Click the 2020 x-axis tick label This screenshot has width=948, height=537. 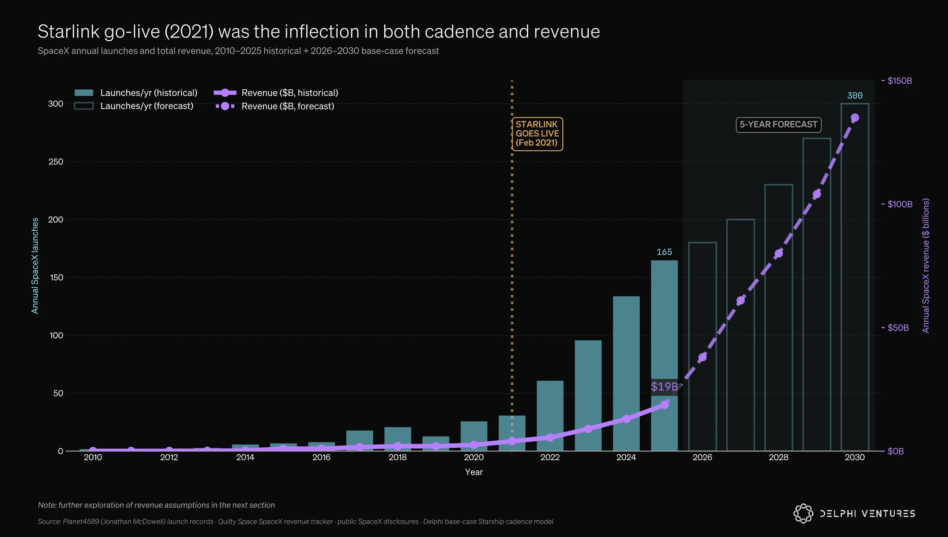tap(474, 457)
